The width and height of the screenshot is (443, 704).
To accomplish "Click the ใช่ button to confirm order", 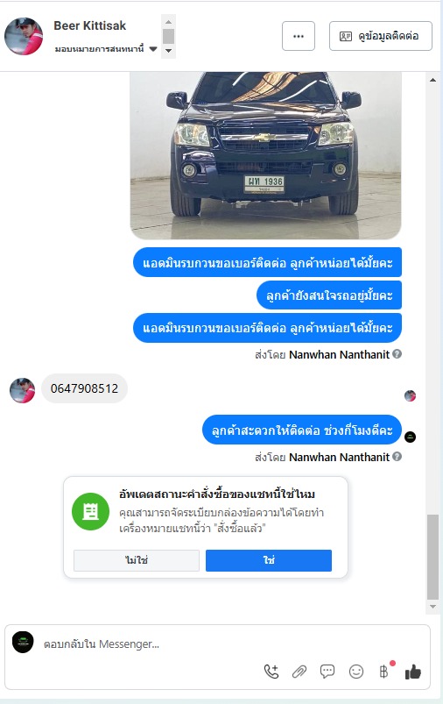I will (x=269, y=560).
